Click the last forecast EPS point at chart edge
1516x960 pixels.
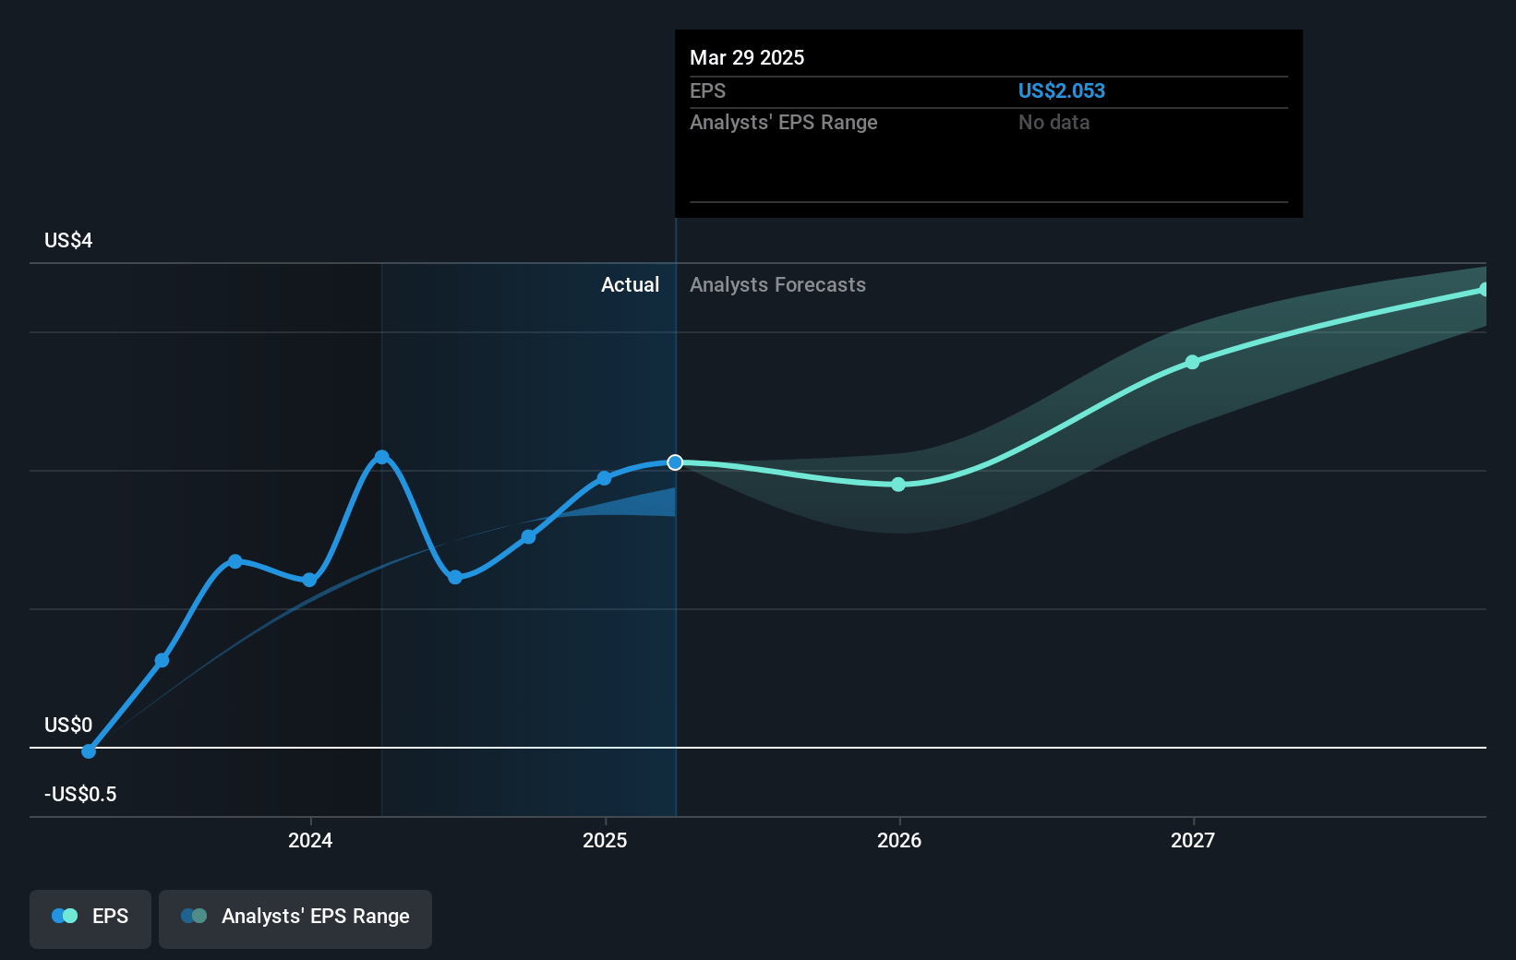click(x=1484, y=290)
